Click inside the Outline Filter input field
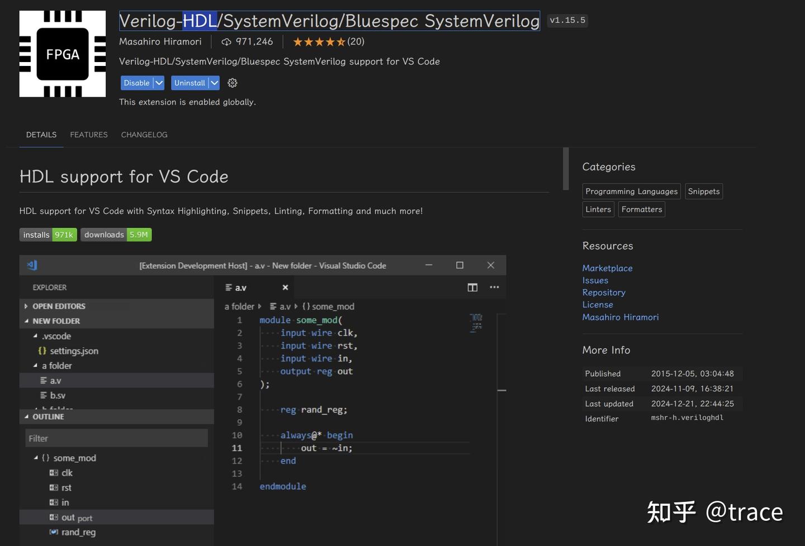Viewport: 805px width, 546px height. point(116,438)
